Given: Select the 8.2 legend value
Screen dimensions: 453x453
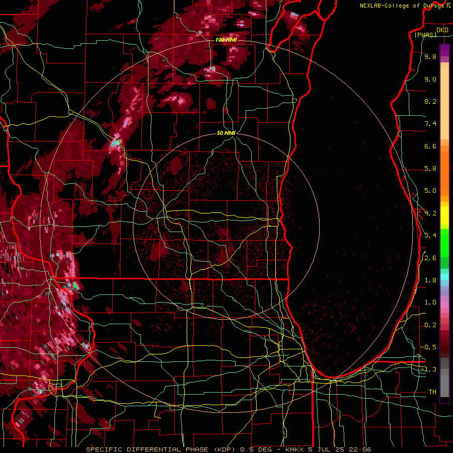Looking at the screenshot, I should (x=430, y=101).
